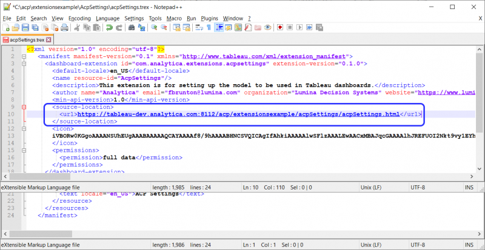The width and height of the screenshot is (485, 250).
Task: Open the File menu
Action: 7,18
